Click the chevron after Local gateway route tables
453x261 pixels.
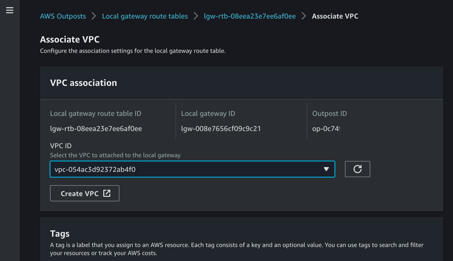coord(196,16)
